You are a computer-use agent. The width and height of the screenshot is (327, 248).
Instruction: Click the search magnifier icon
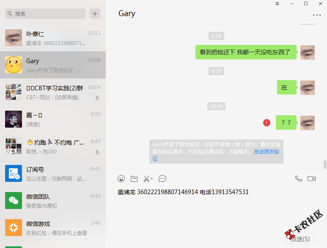[x=10, y=14]
